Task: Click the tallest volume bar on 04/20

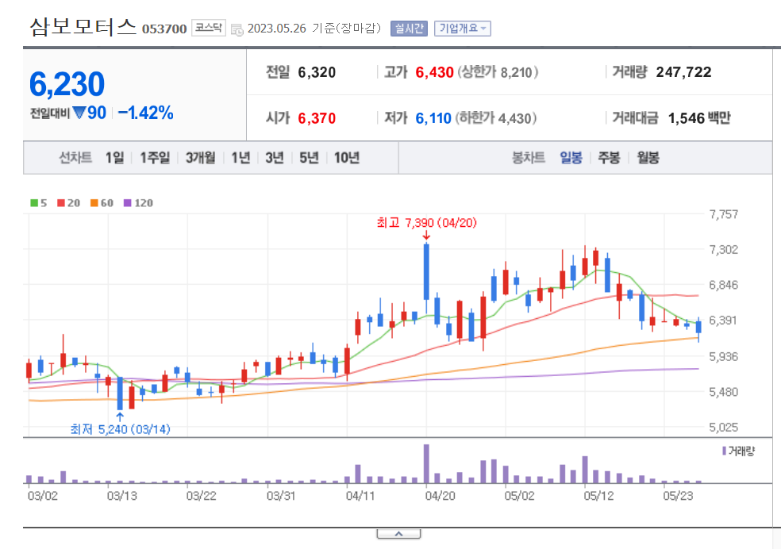Action: click(x=426, y=464)
